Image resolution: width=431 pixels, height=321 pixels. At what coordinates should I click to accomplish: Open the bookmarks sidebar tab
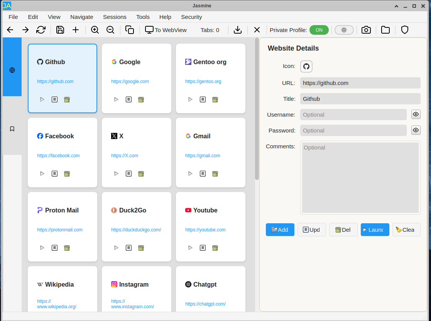click(12, 129)
